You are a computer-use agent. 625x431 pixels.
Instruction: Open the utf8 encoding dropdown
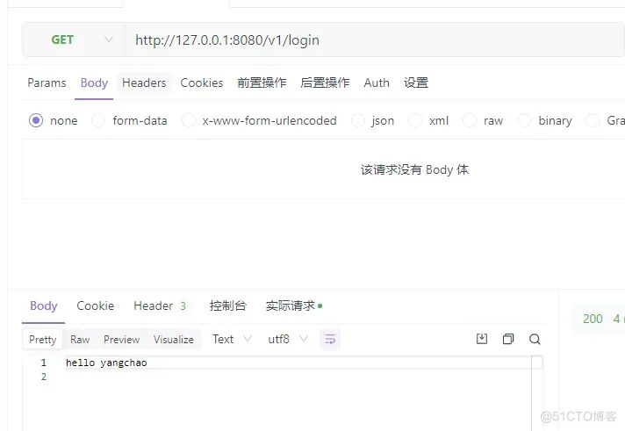pyautogui.click(x=287, y=340)
